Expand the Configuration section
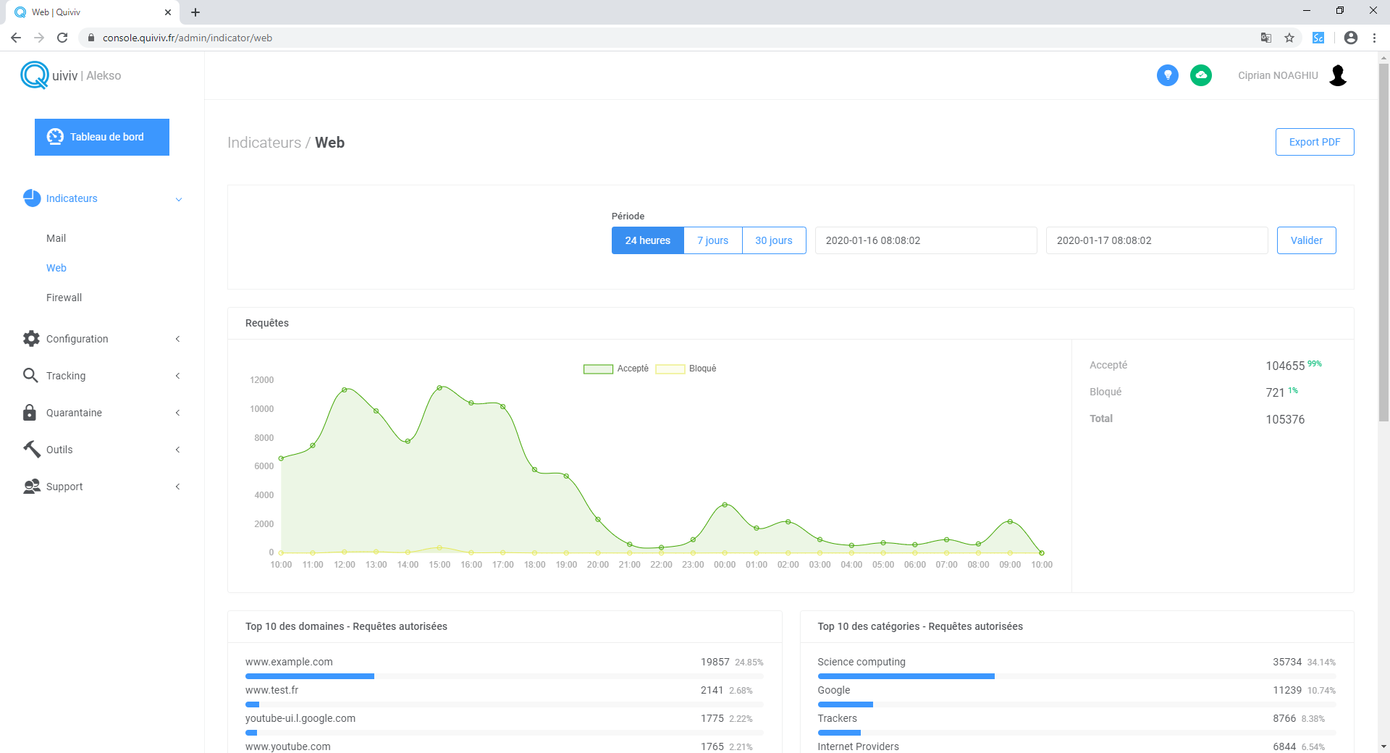Image resolution: width=1390 pixels, height=753 pixels. click(178, 338)
